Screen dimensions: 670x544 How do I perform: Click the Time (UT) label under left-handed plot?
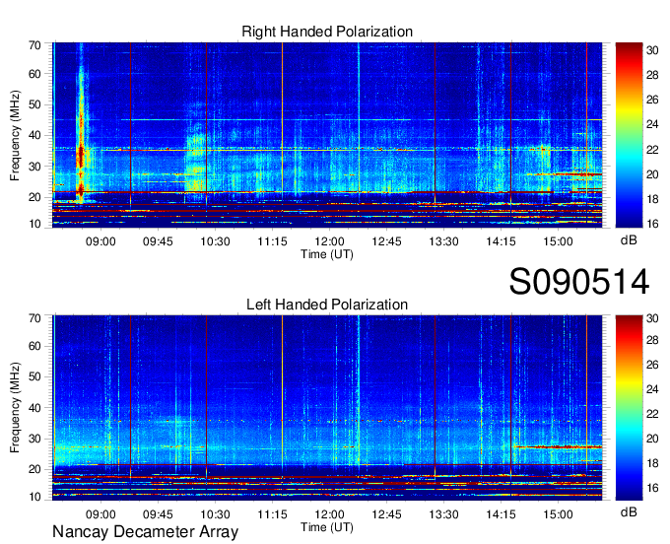[327, 527]
